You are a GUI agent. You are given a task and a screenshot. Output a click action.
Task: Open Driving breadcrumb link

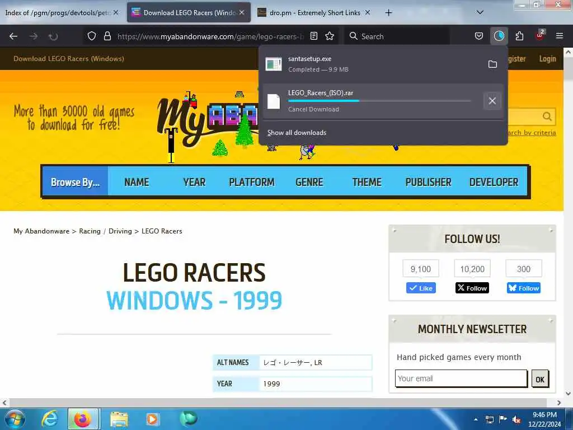tap(120, 231)
